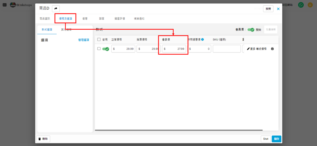This screenshot has height=146, width=317.
Task: Click the print icon in the variant row
Action: (x=272, y=49)
